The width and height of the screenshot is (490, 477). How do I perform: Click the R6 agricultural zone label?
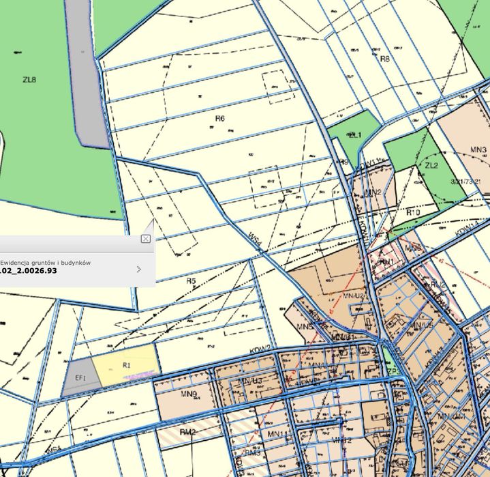tap(220, 118)
